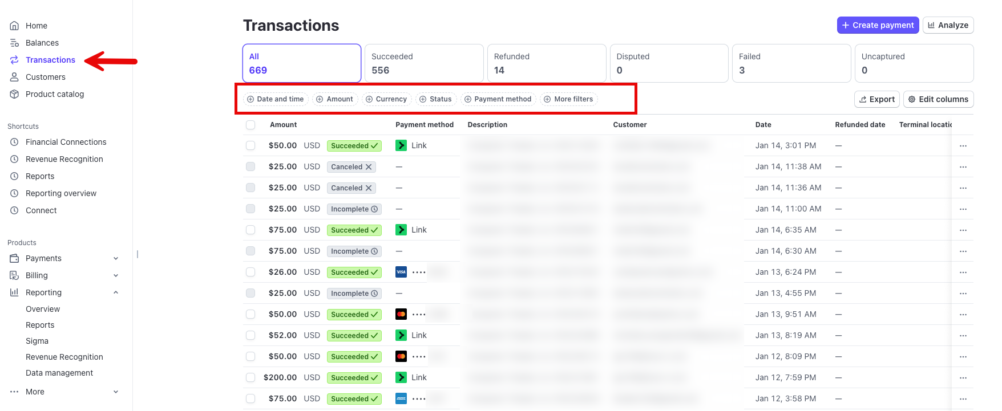
Task: Click the Home house icon in the sidebar
Action: point(14,26)
